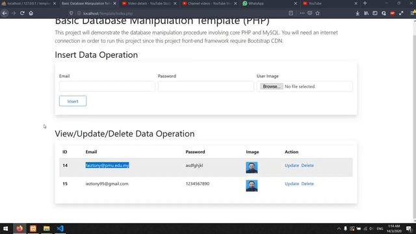Click the red Adblock extension icon
The width and height of the screenshot is (416, 234).
point(393,13)
